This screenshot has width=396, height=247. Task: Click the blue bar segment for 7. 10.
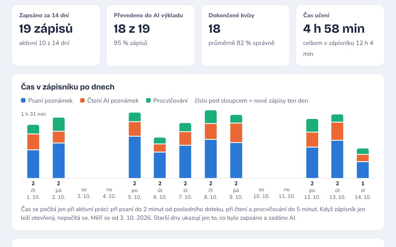185,162
